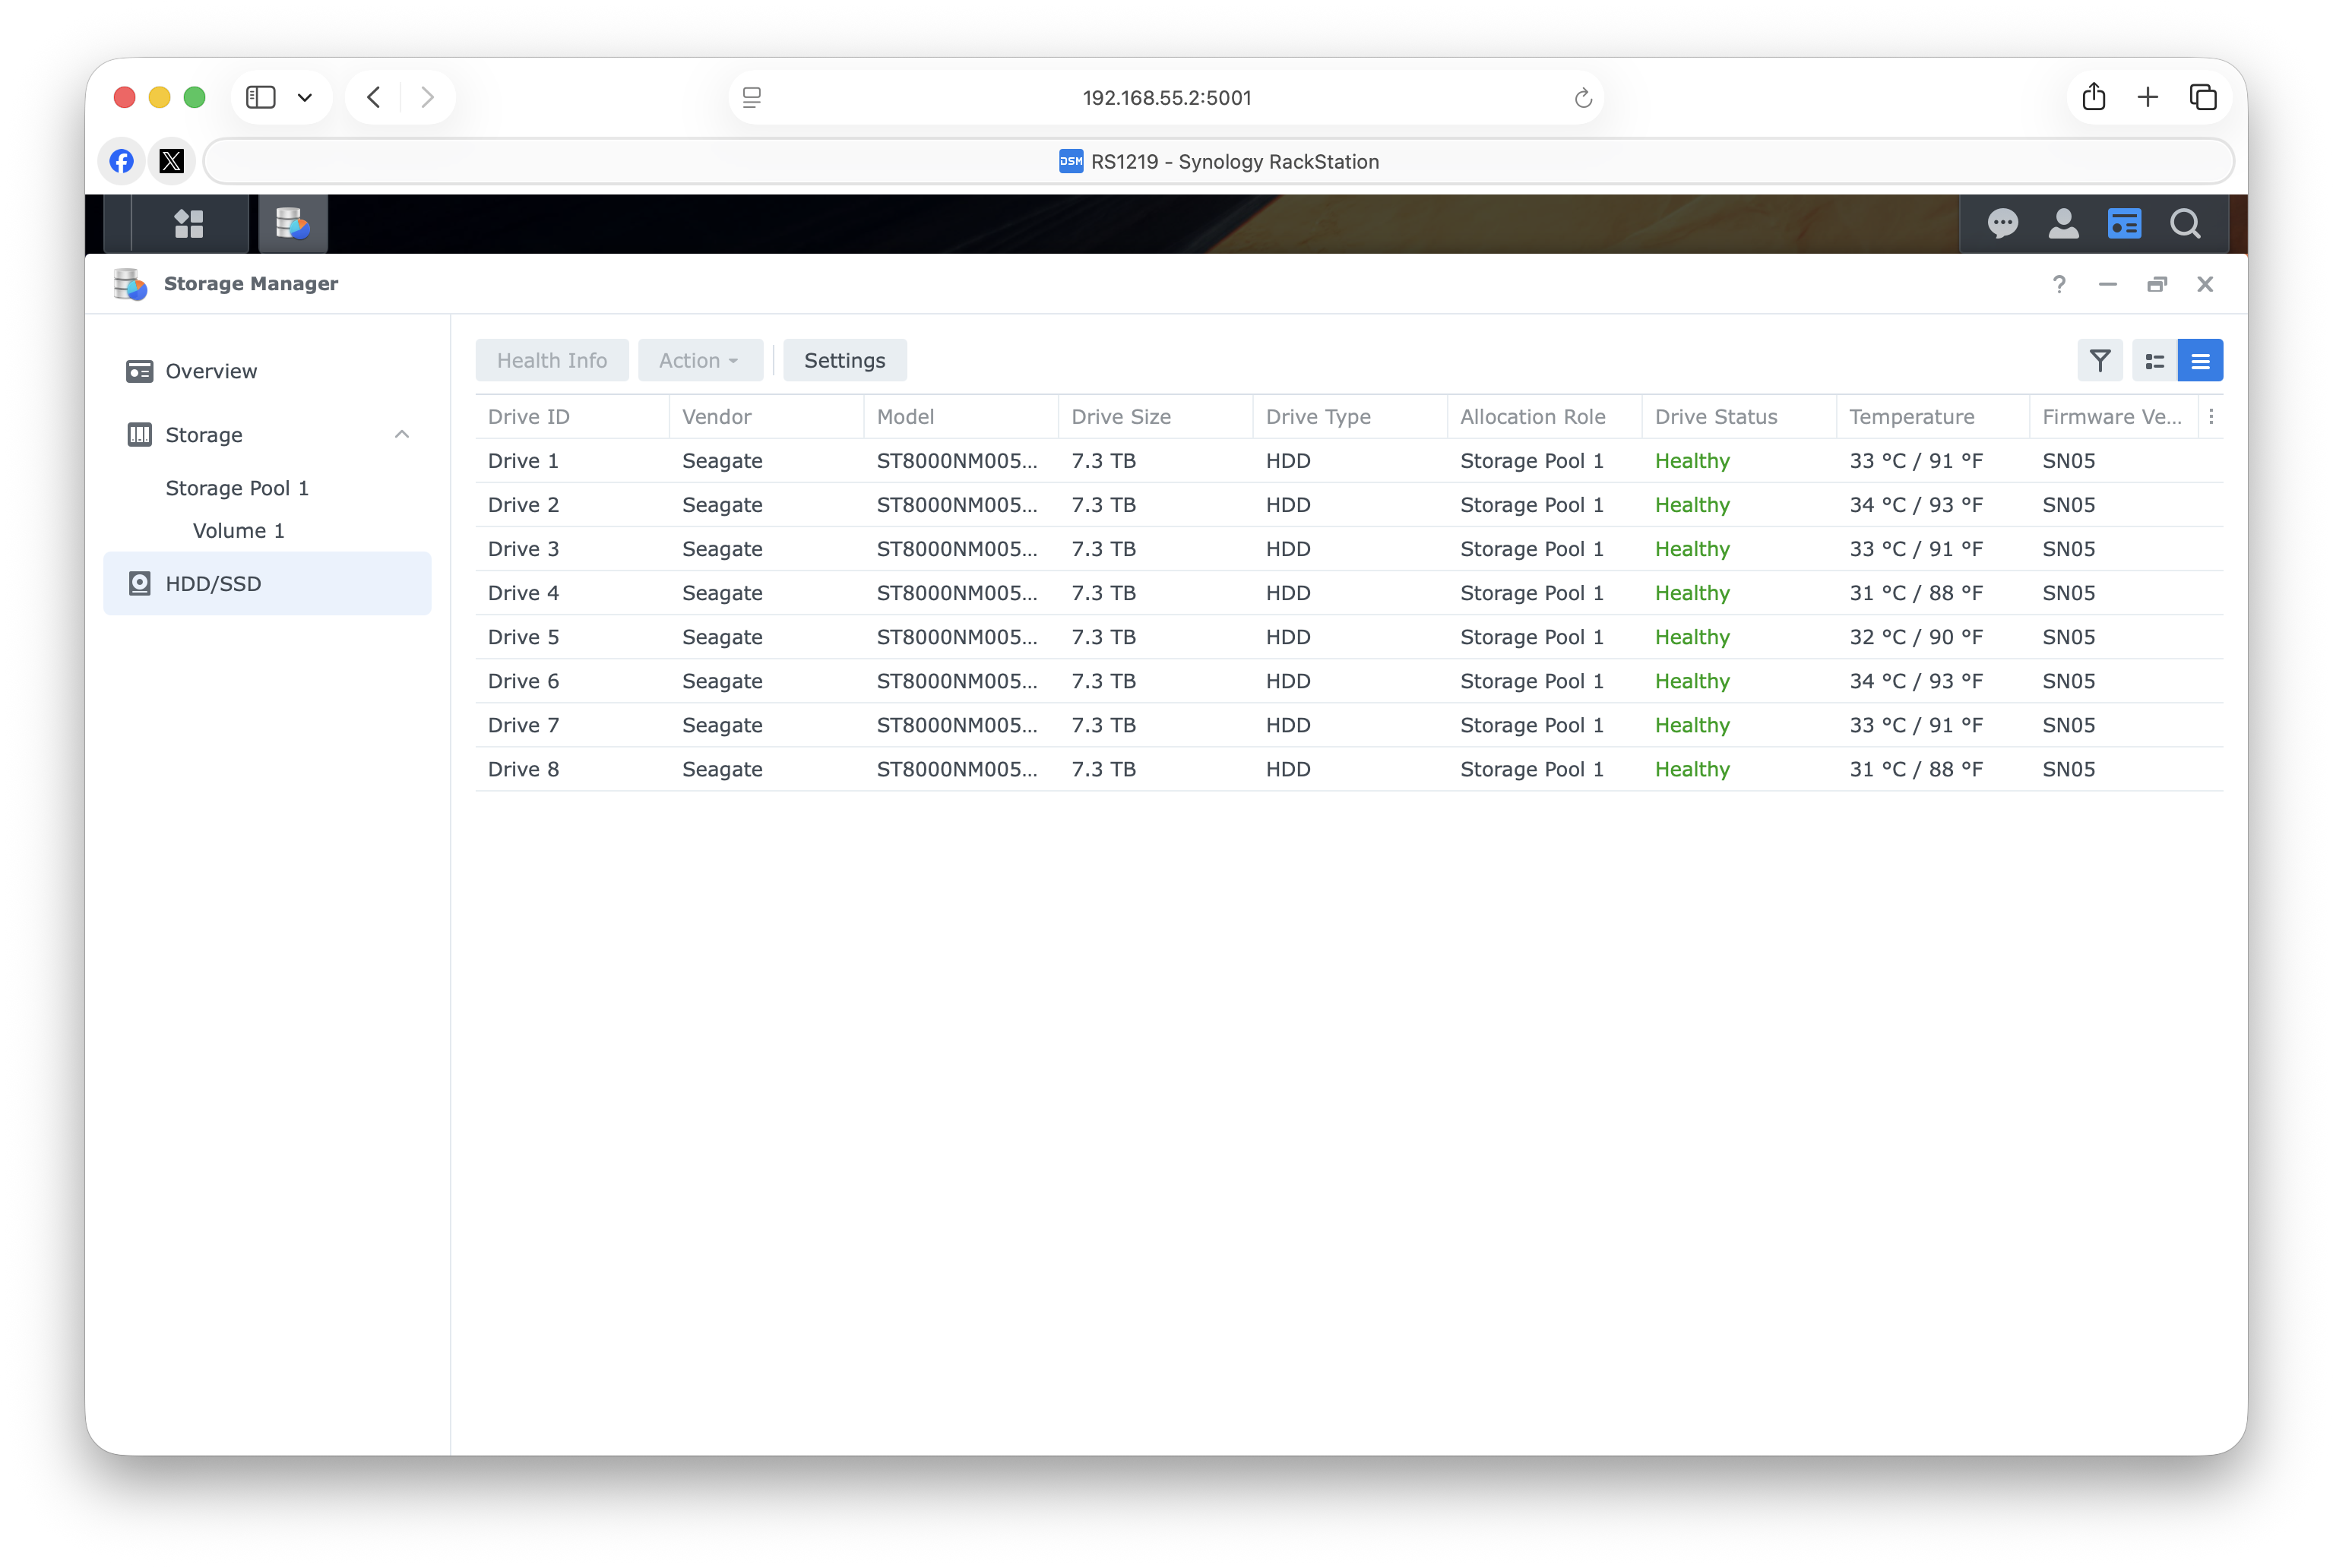Click the Storage Manager taskbar icon

pos(293,223)
